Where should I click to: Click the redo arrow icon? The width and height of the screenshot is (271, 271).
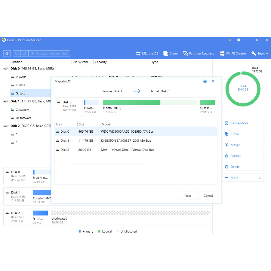(24, 54)
